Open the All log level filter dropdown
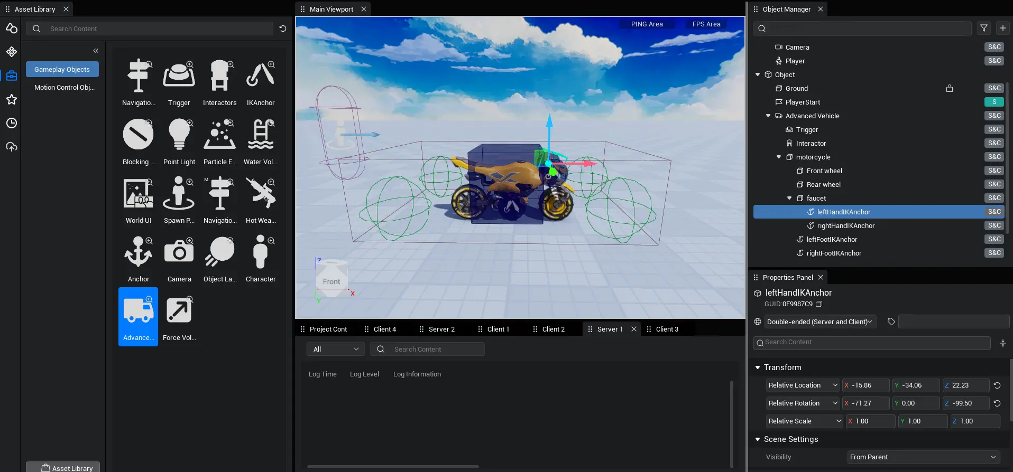Image resolution: width=1013 pixels, height=472 pixels. coord(335,349)
